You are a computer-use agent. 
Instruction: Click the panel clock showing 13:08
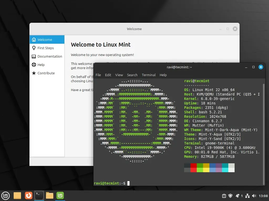point(263,196)
